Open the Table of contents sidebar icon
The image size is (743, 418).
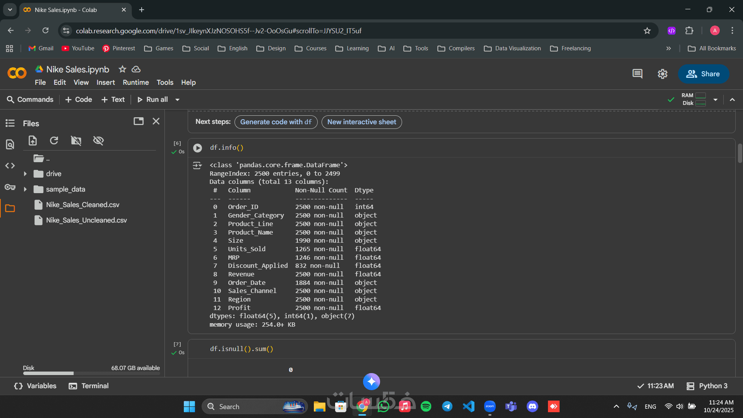[10, 123]
